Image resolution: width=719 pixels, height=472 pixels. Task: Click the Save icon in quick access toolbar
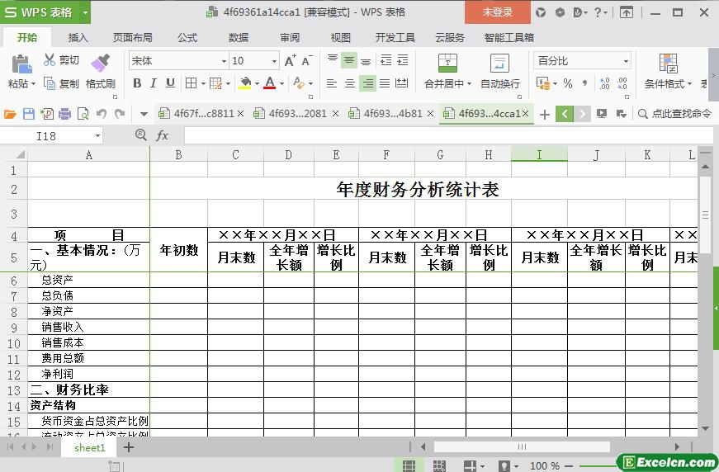point(29,114)
